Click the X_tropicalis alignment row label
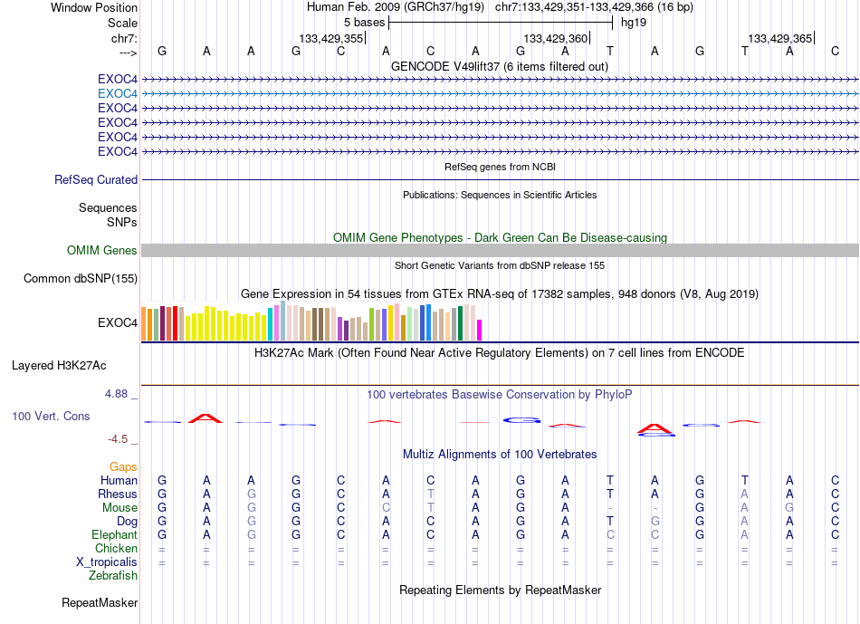The width and height of the screenshot is (860, 624). tap(107, 562)
